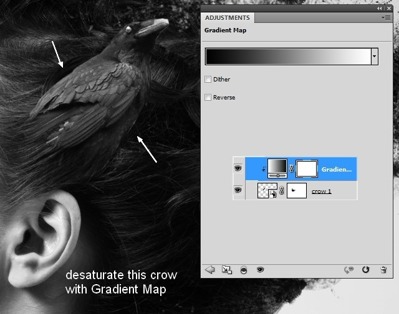Select the crow 1 layer name

pos(322,191)
